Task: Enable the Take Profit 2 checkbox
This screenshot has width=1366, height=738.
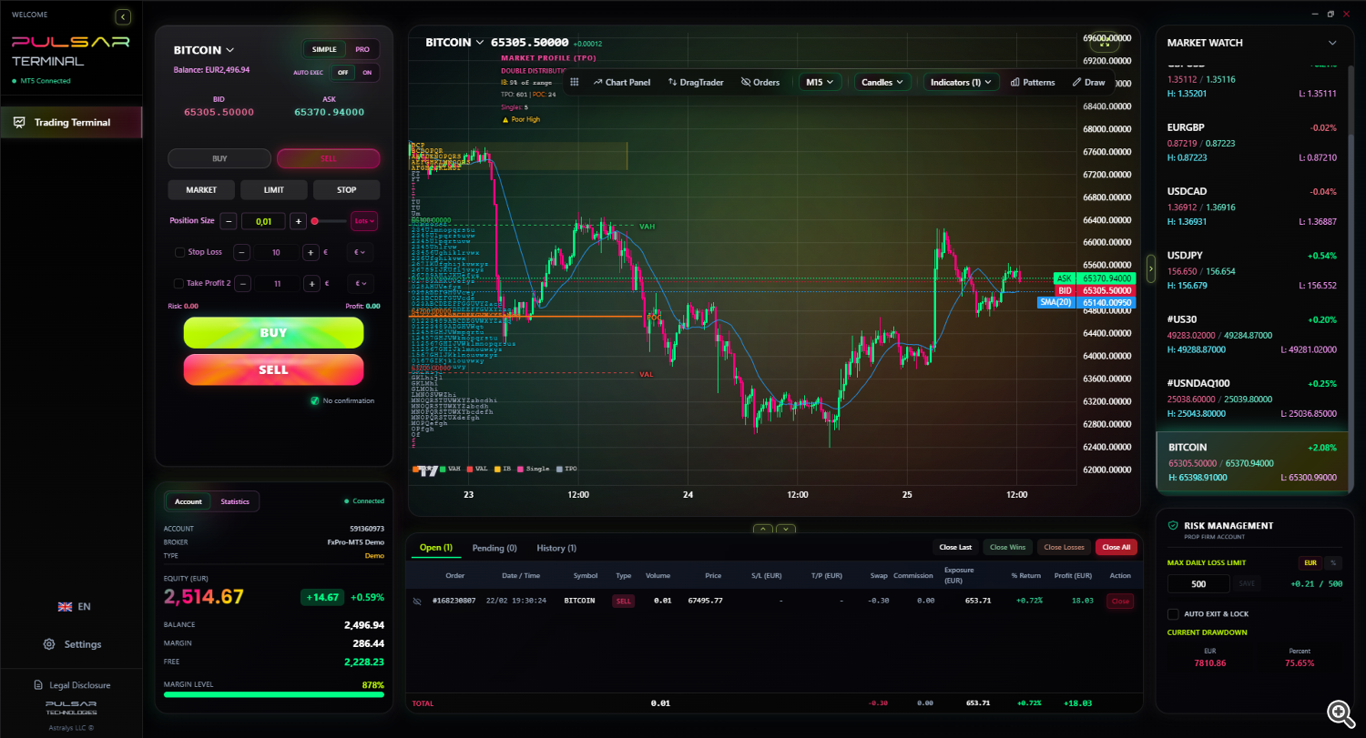Action: tap(179, 283)
